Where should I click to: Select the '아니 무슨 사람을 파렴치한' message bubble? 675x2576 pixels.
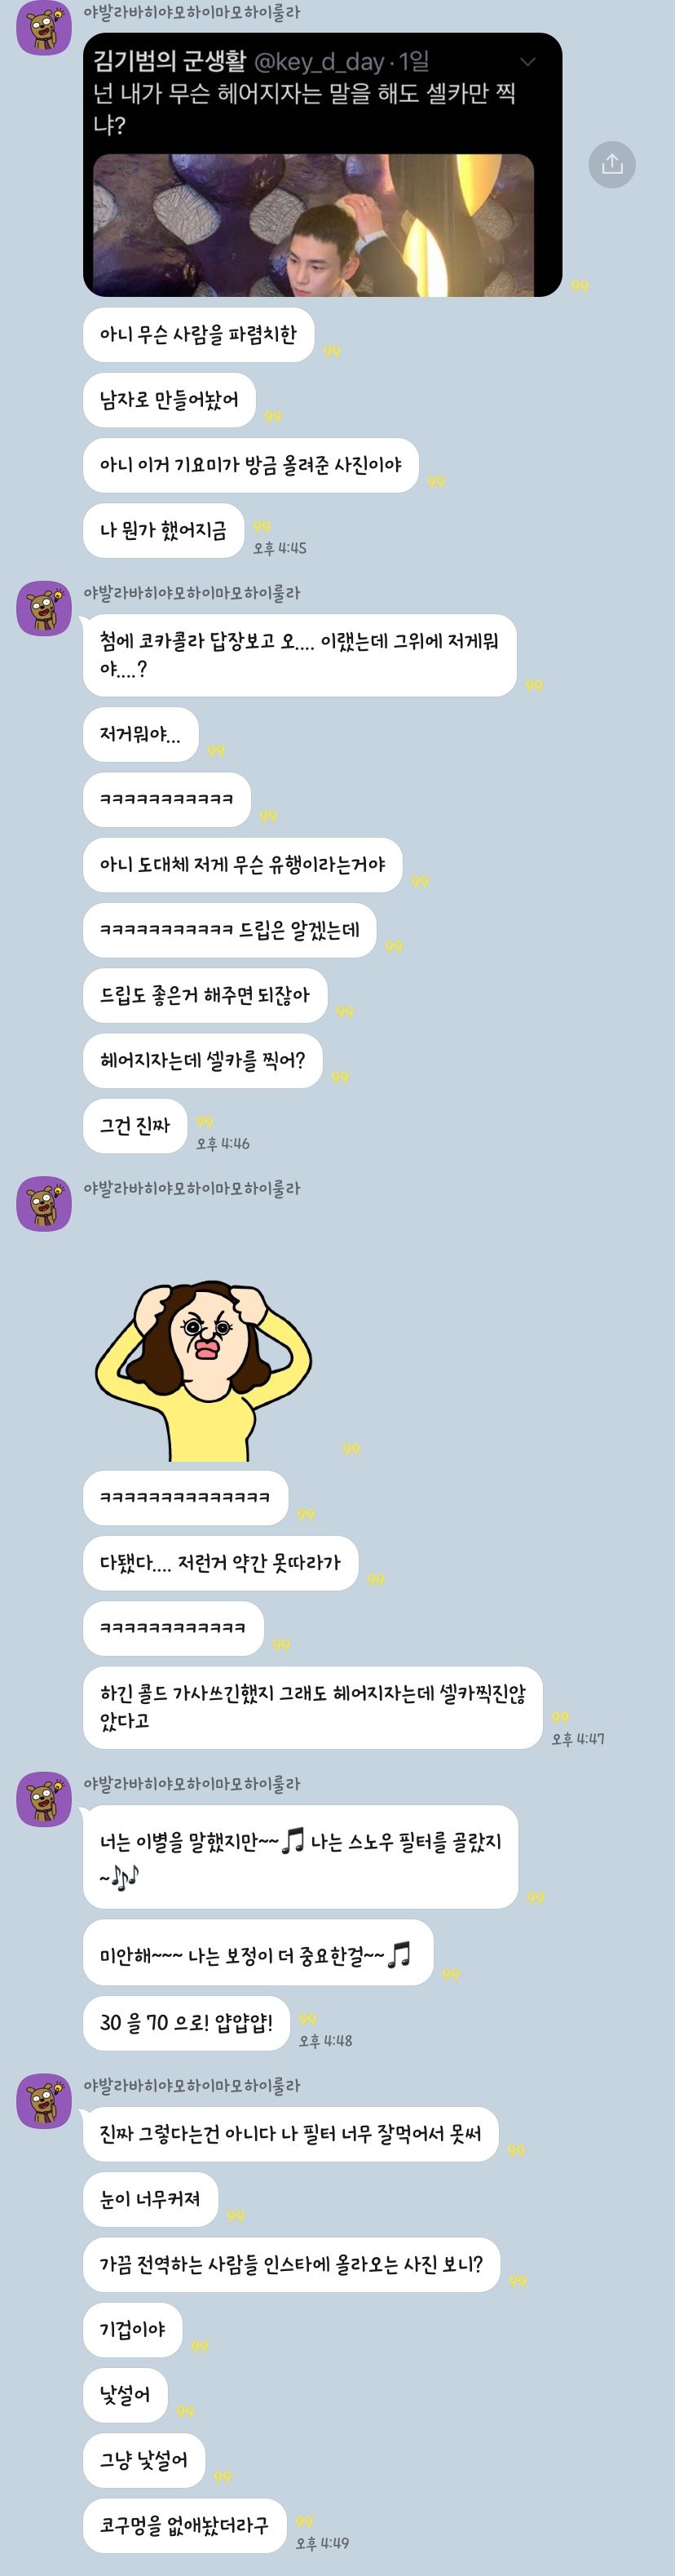(198, 335)
